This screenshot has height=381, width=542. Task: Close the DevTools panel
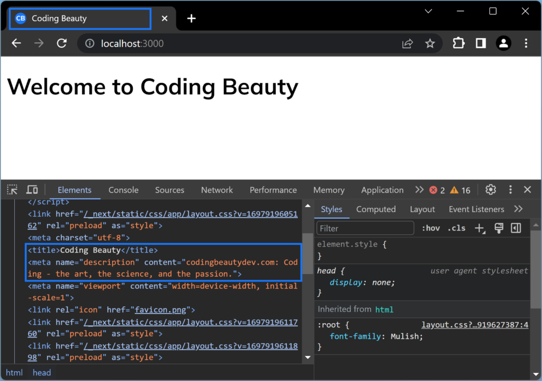point(528,190)
